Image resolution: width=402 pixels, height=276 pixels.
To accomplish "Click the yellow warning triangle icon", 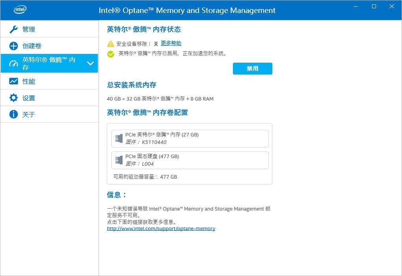I will pyautogui.click(x=110, y=44).
